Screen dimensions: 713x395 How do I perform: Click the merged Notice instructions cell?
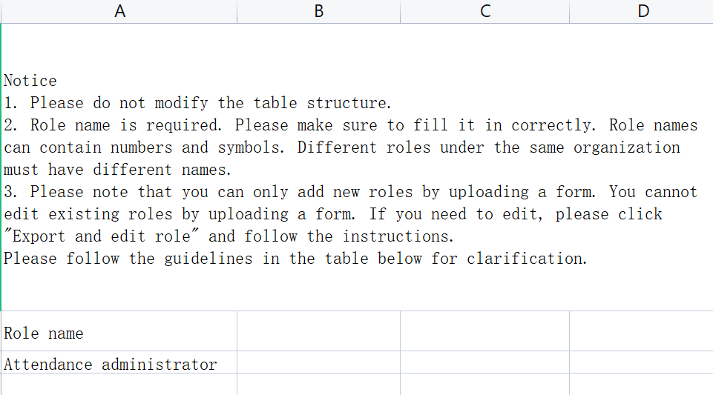[x=356, y=169]
